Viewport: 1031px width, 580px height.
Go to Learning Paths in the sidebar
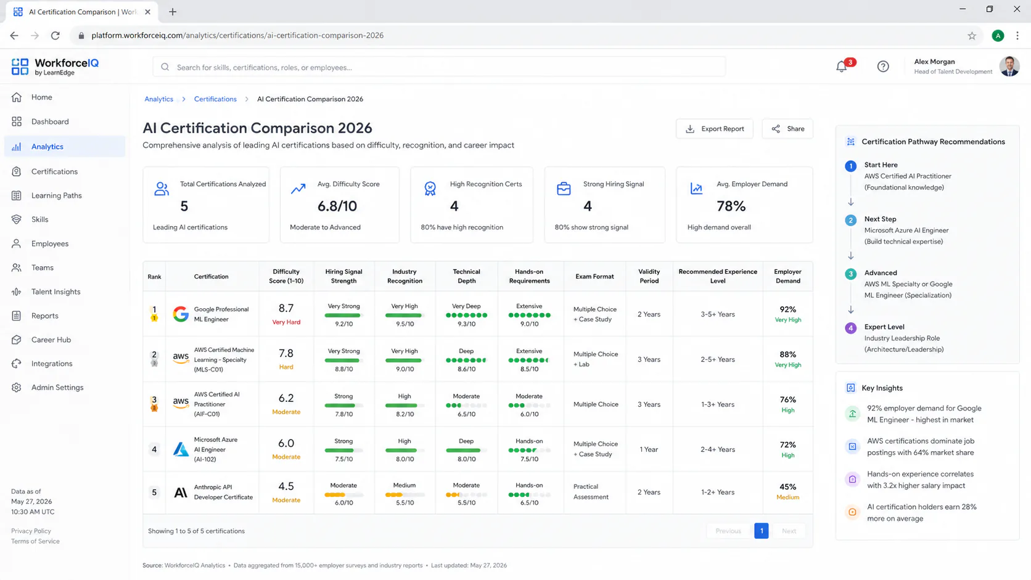(x=65, y=195)
